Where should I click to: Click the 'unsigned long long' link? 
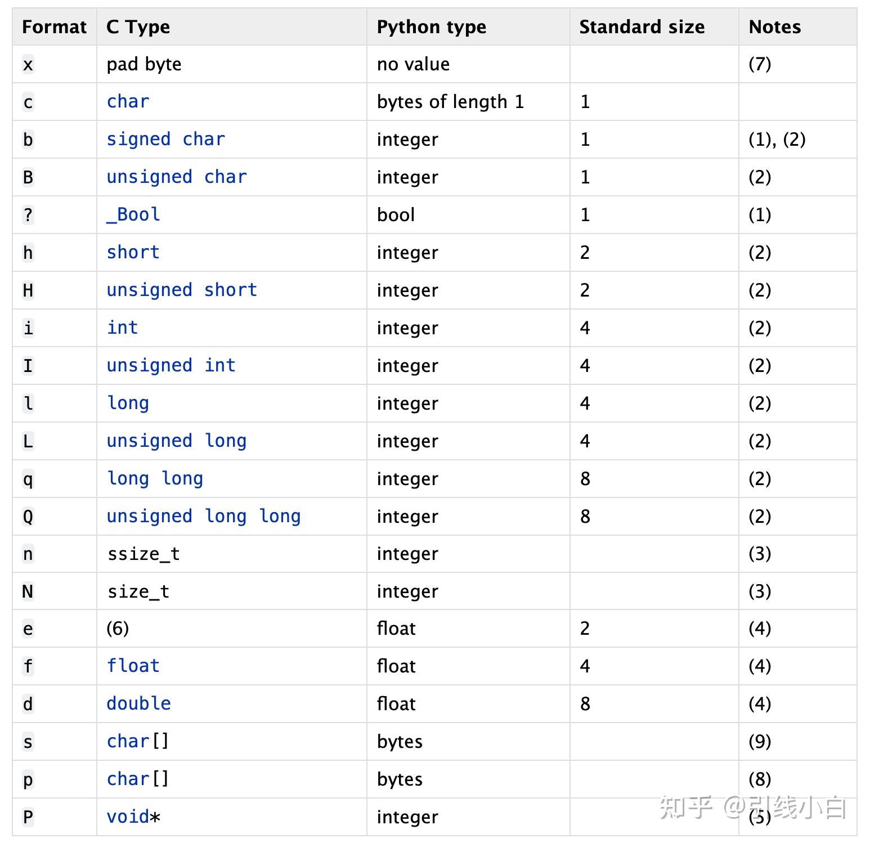click(x=203, y=516)
